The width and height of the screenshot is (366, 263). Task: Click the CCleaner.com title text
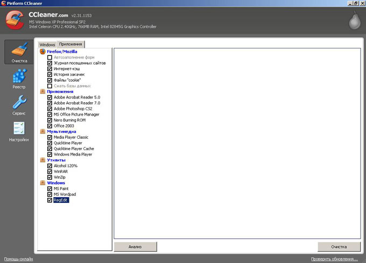(x=48, y=15)
